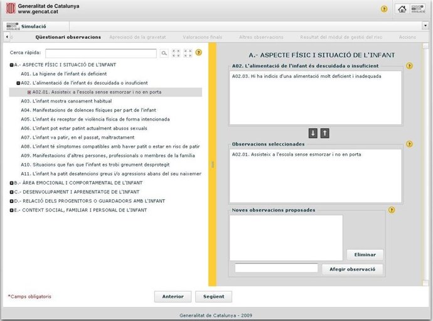Image resolution: width=433 pixels, height=321 pixels.
Task: Click the Cerca ràpida search field
Action: [100, 53]
